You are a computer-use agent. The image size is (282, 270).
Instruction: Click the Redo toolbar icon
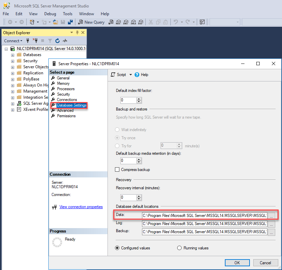click(188, 22)
